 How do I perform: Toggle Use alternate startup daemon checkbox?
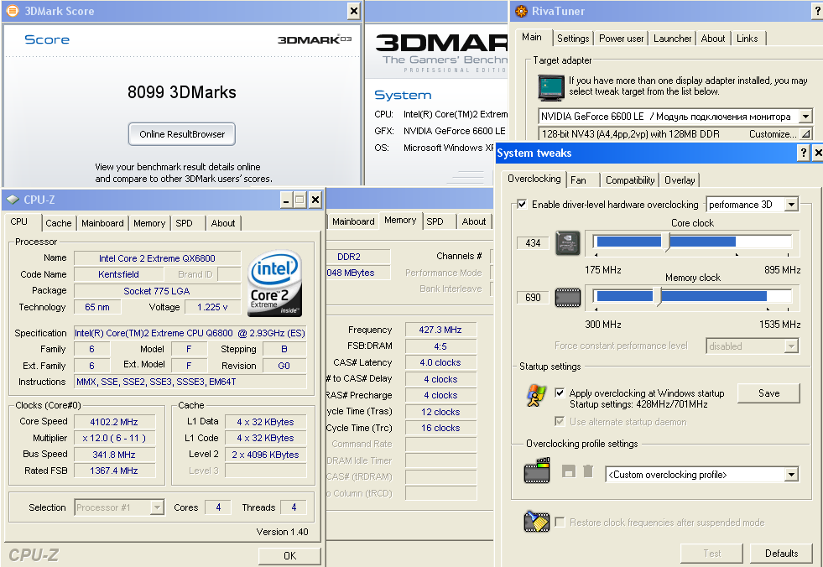tap(560, 421)
